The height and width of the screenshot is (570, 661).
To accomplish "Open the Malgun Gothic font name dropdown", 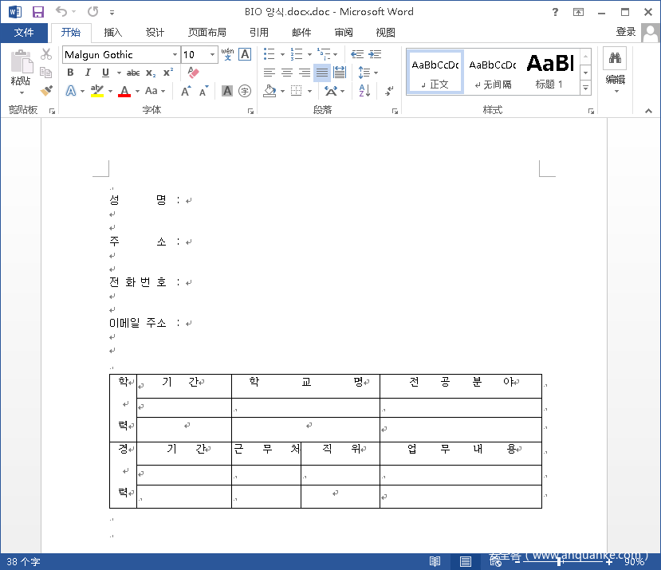I will (175, 54).
